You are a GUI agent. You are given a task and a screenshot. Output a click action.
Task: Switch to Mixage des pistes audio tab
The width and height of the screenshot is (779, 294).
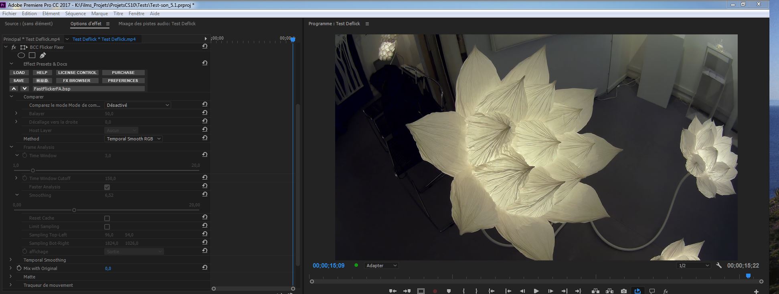(x=157, y=24)
